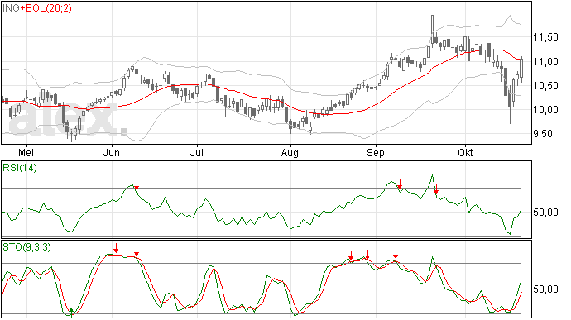Click the Jul month label
This screenshot has width=571, height=320.
pyautogui.click(x=197, y=152)
